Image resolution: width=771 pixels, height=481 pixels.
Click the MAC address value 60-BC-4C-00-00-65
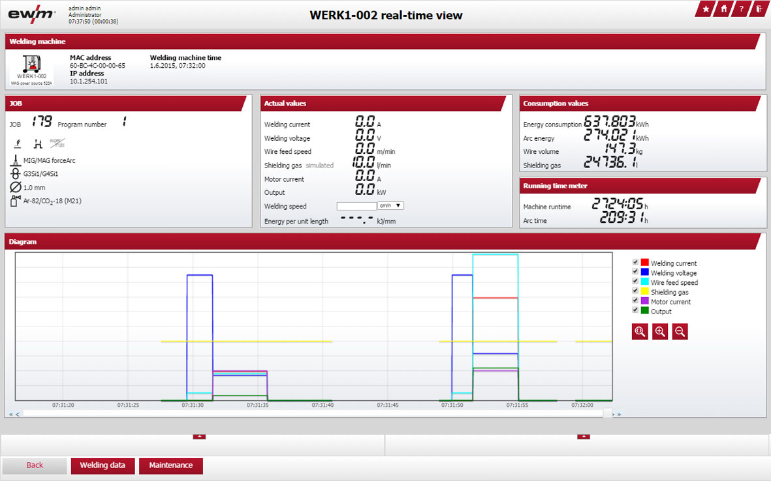point(97,65)
